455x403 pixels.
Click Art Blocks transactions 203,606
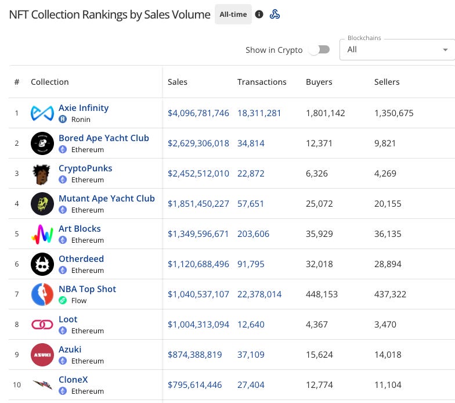(253, 234)
